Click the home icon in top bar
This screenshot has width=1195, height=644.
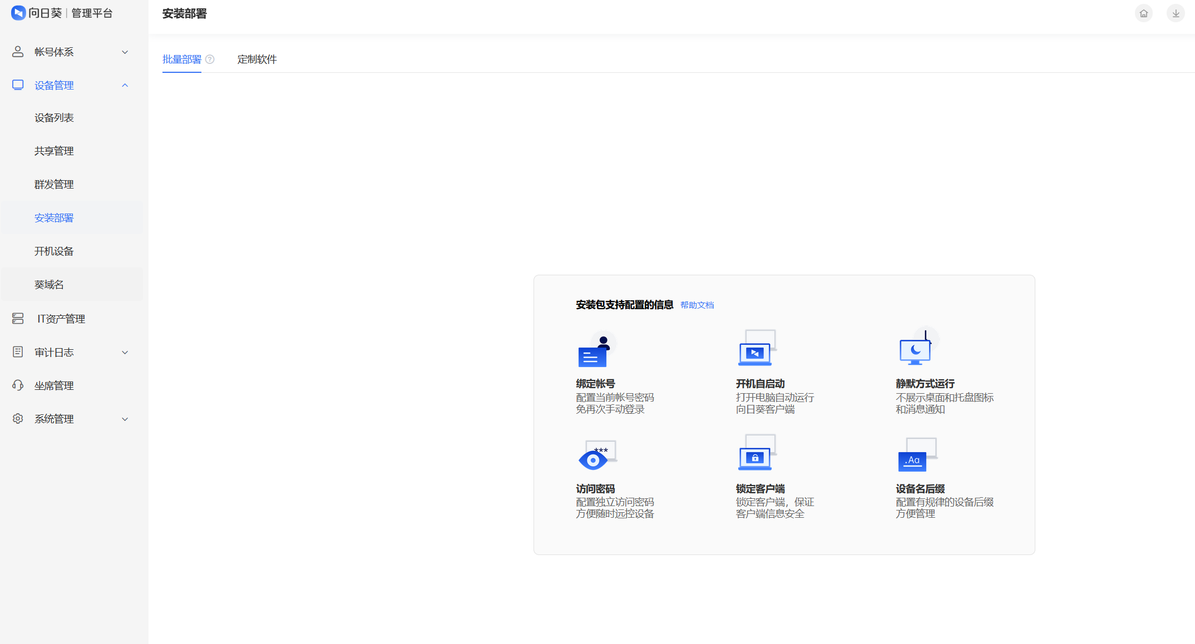click(1144, 13)
